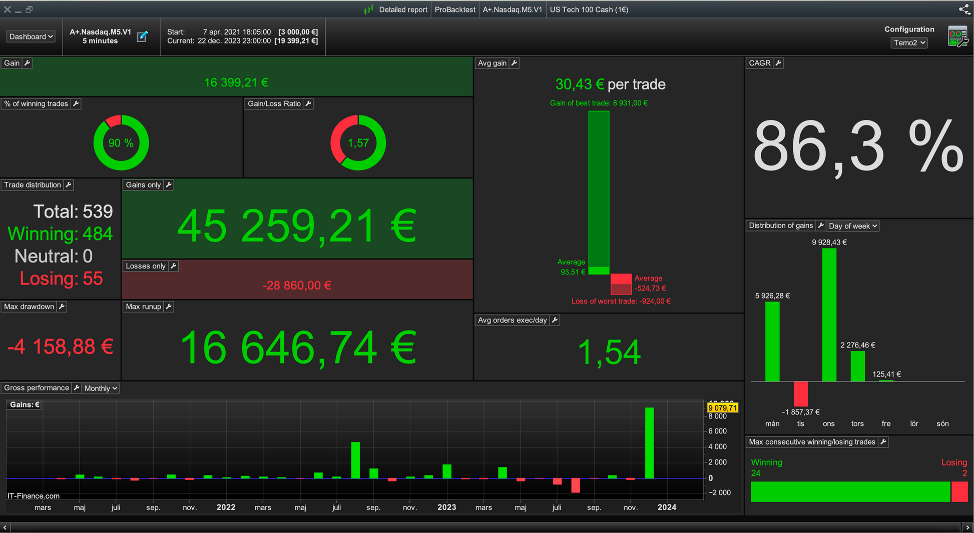The width and height of the screenshot is (974, 533).
Task: Click the horizontal scrollbar right arrow
Action: [x=967, y=527]
